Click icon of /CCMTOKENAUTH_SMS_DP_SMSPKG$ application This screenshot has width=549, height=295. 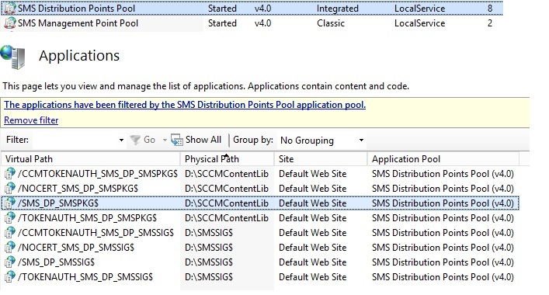[10, 174]
